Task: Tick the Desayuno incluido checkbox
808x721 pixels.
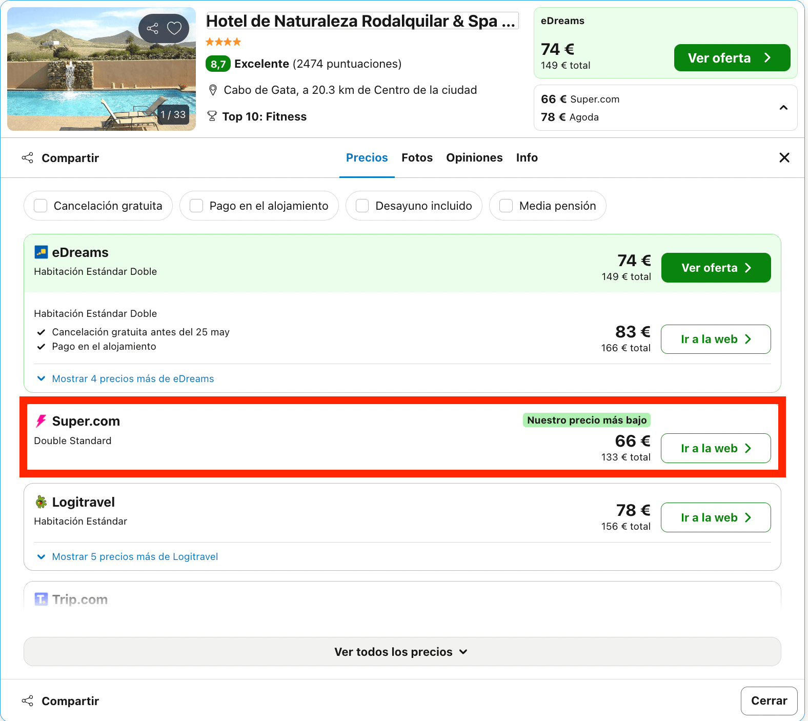Action: tap(362, 206)
